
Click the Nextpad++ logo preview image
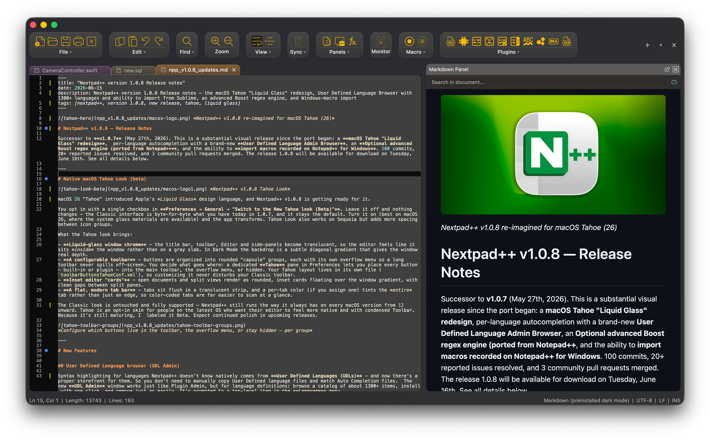pos(553,155)
